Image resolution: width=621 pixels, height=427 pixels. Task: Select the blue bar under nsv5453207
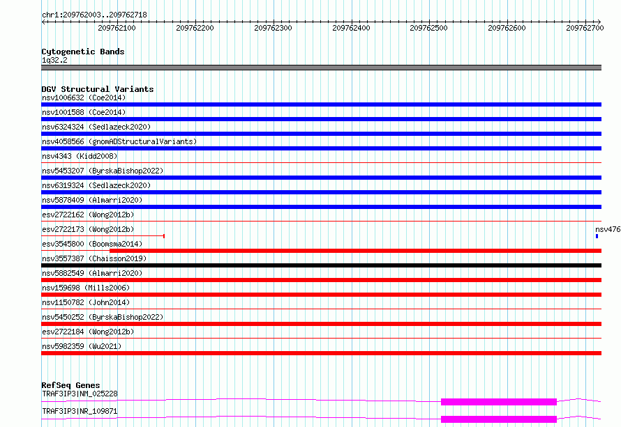[x=321, y=178]
